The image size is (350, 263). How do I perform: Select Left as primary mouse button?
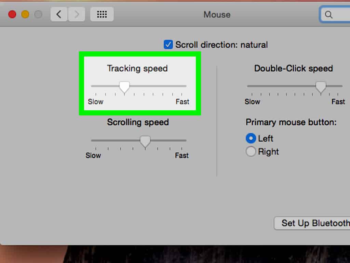coord(251,138)
